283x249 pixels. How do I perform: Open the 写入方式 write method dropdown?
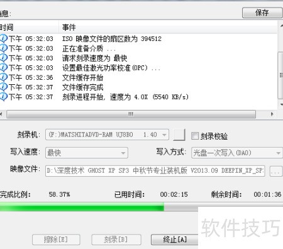click(237, 153)
